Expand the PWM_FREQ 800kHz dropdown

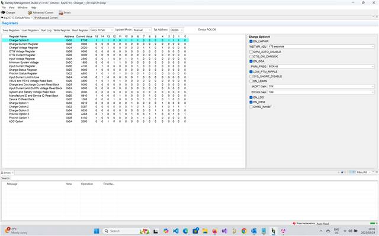point(321,67)
